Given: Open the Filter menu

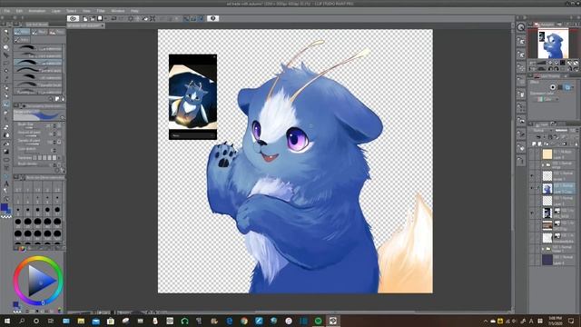Looking at the screenshot, I should [101, 11].
